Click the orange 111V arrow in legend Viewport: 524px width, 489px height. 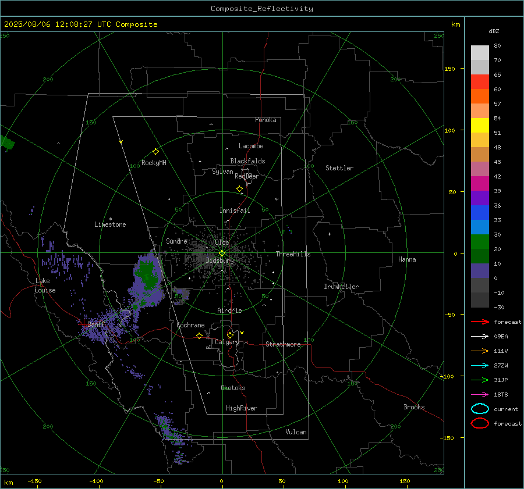480,351
